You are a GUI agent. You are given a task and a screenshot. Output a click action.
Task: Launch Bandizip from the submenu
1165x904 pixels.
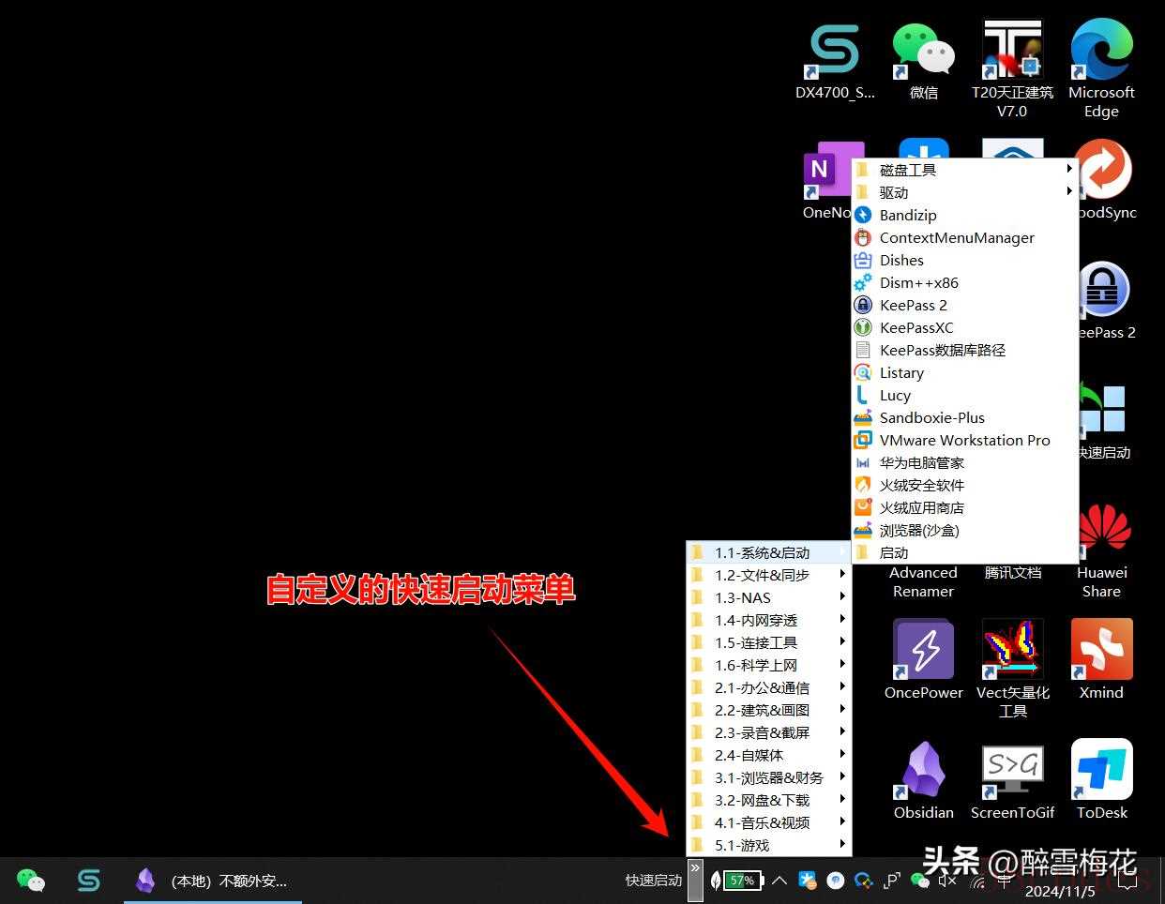click(965, 215)
